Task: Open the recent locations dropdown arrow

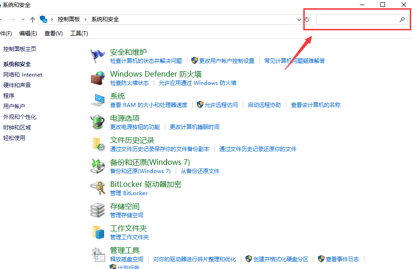Action: pos(23,19)
